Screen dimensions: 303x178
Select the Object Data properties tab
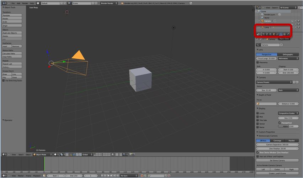click(x=281, y=34)
